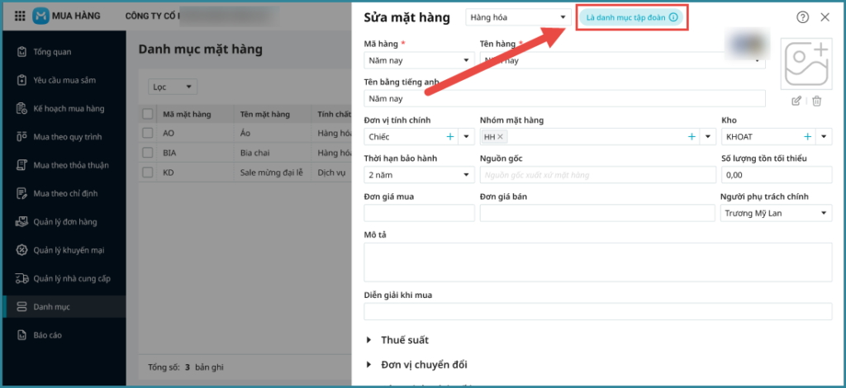The image size is (846, 388).
Task: Open the Người phụ trách chính dropdown
Action: coord(777,213)
